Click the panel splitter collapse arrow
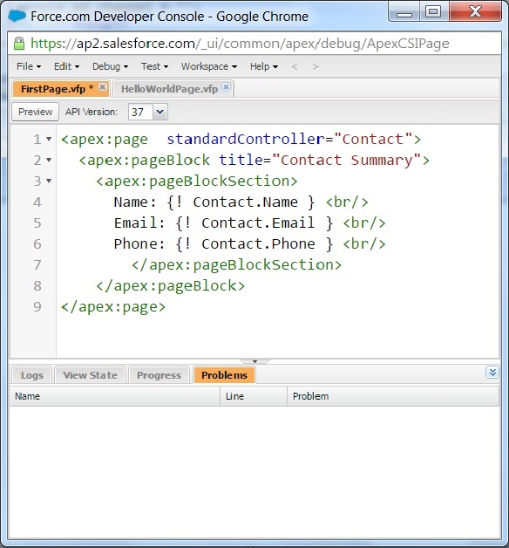Screen dimensions: 509x548 254,361
